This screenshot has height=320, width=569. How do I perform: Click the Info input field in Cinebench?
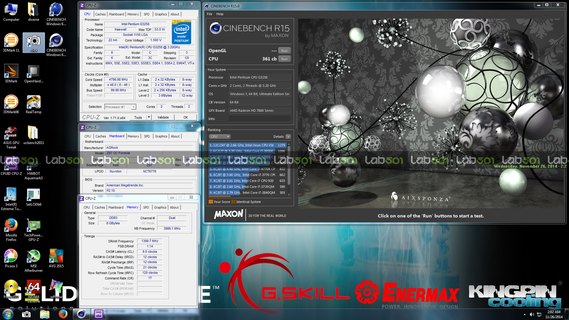(259, 119)
